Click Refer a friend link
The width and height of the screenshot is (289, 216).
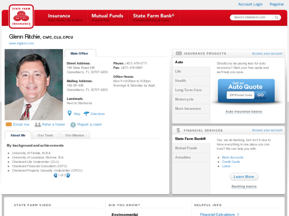click(x=53, y=124)
